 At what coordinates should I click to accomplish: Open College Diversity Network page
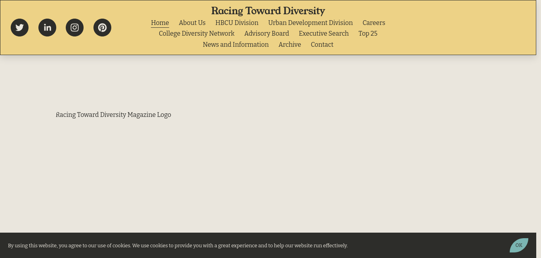(x=197, y=33)
